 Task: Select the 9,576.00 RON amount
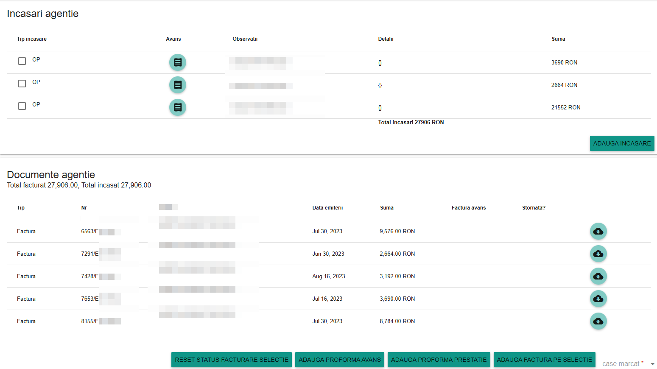click(397, 231)
